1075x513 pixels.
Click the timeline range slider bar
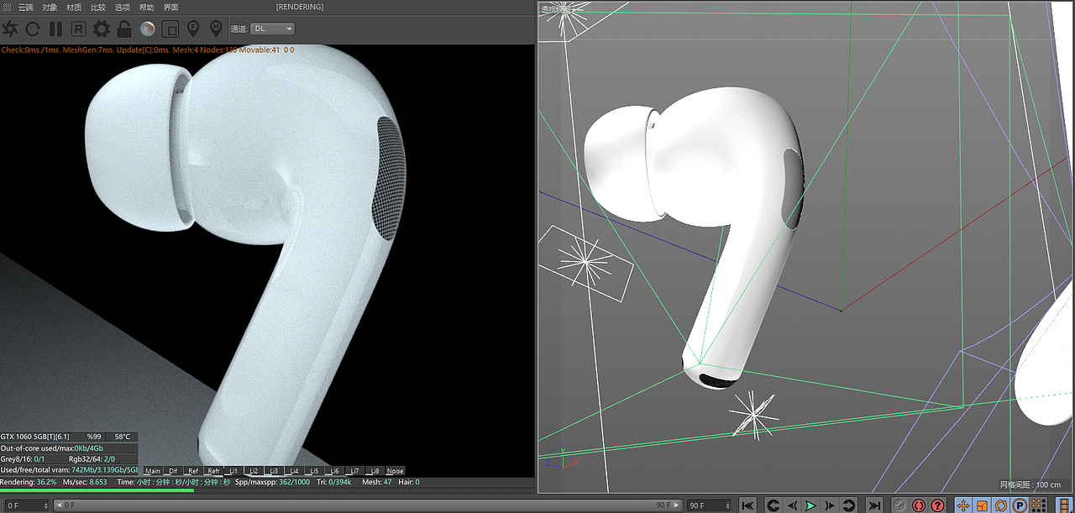[369, 505]
